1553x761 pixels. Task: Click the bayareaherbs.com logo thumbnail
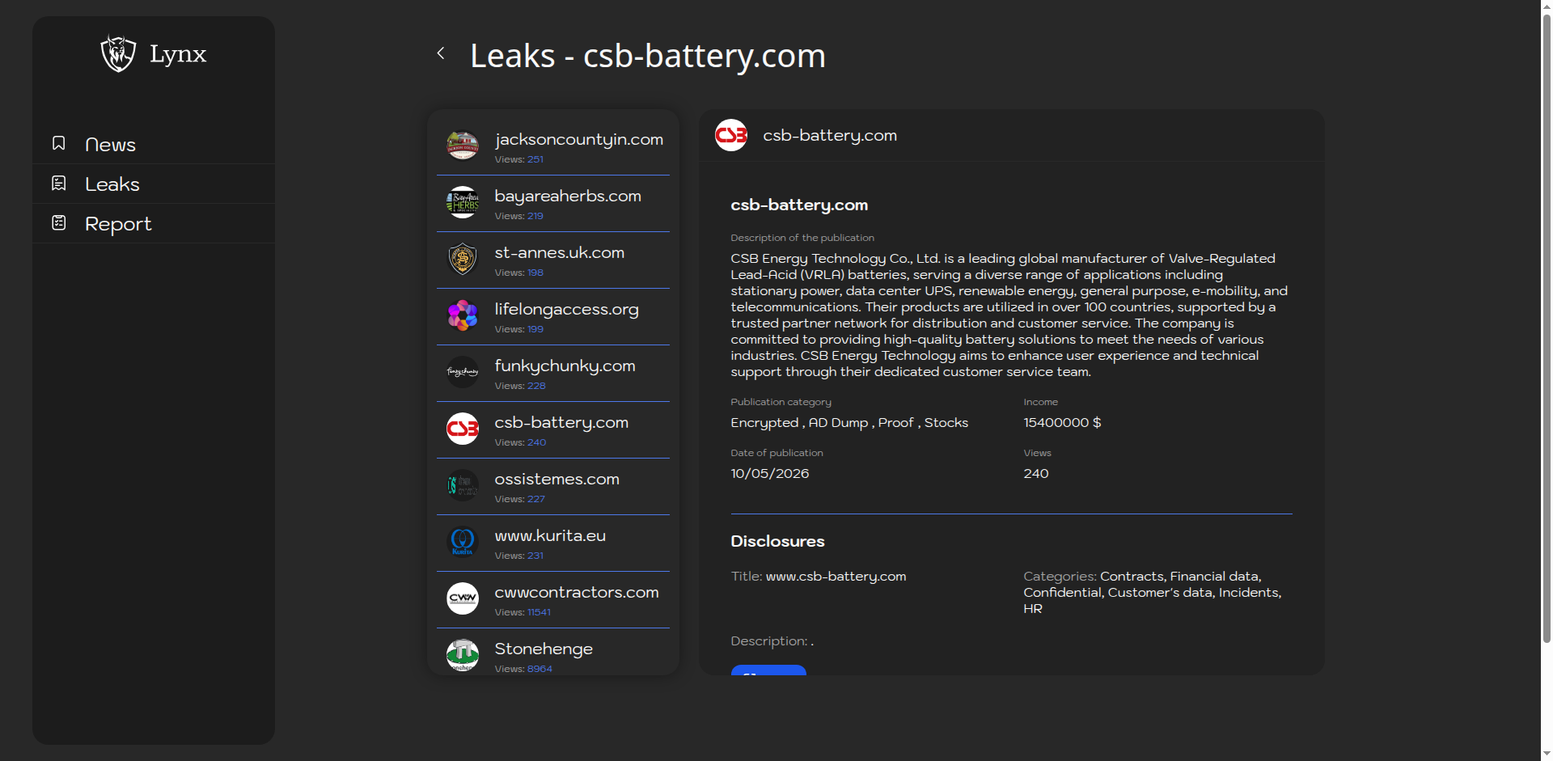click(x=463, y=202)
